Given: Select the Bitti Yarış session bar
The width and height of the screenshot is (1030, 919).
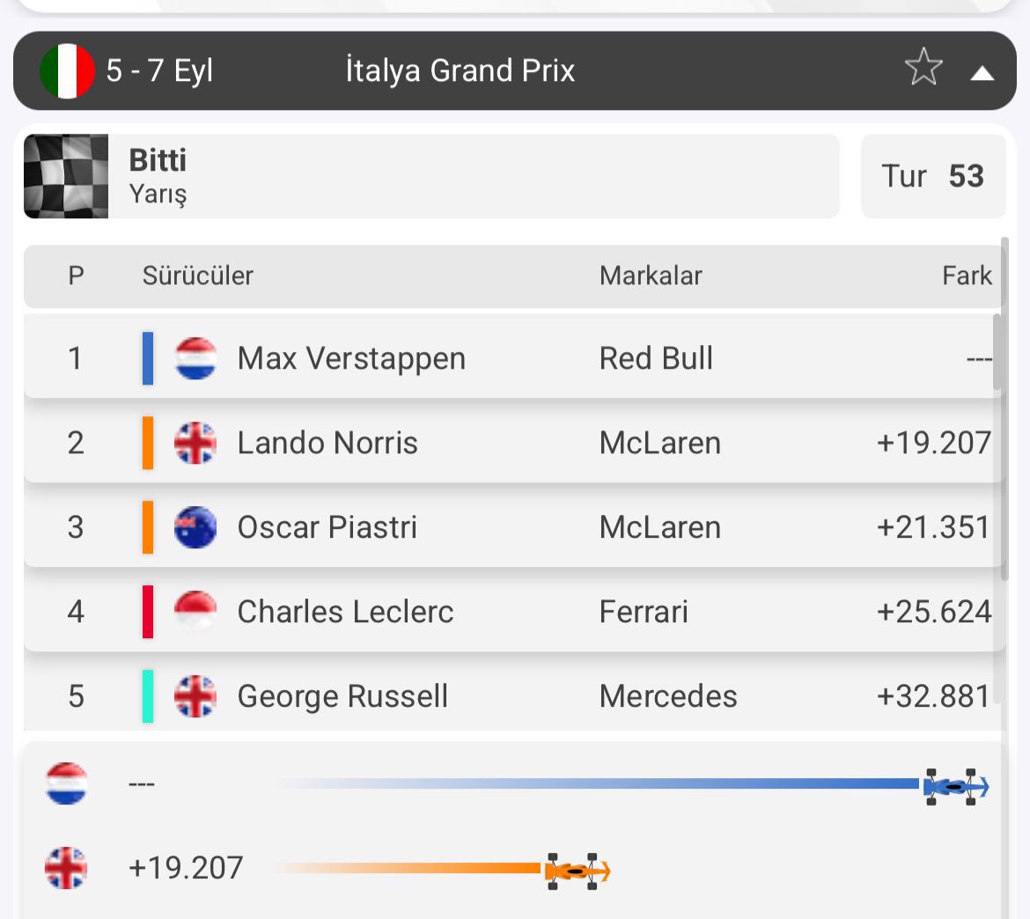Looking at the screenshot, I should pyautogui.click(x=431, y=176).
